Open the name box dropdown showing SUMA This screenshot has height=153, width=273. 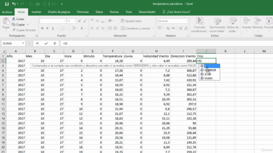[x=23, y=43]
